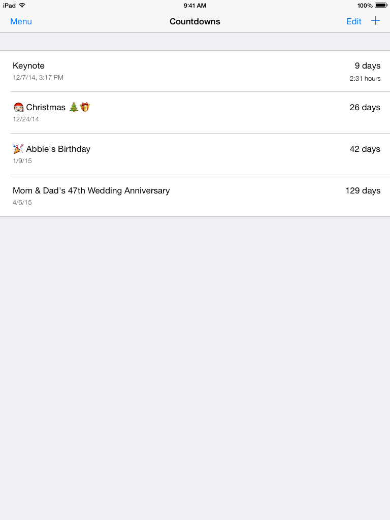Click the 42 days remaining label

click(x=365, y=149)
